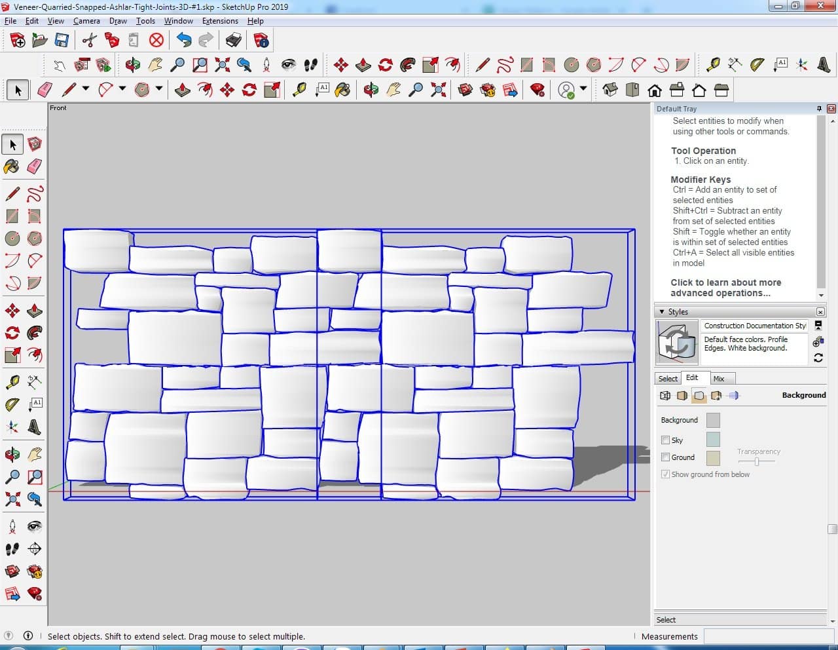Collapse the Styles panel with its triangle

click(662, 312)
